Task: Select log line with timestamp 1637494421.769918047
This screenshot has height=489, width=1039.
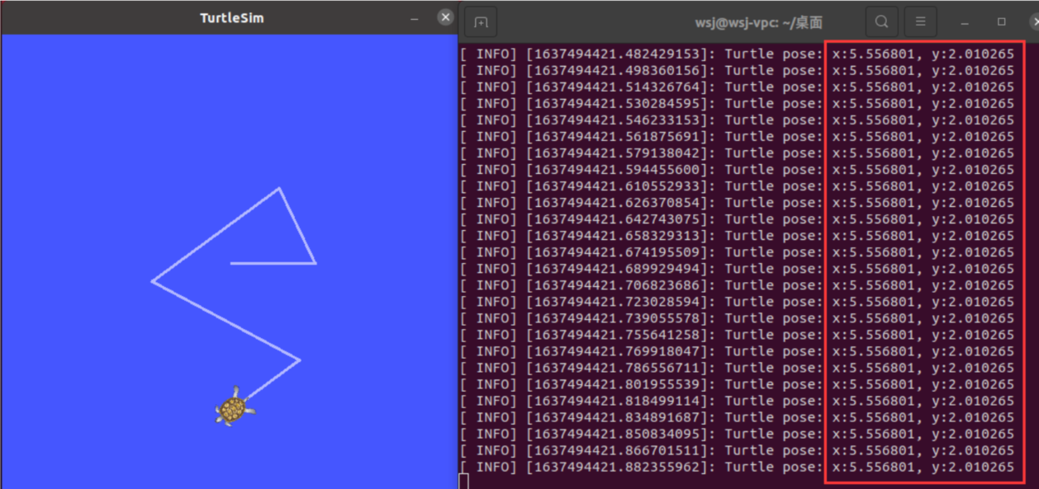Action: click(738, 351)
